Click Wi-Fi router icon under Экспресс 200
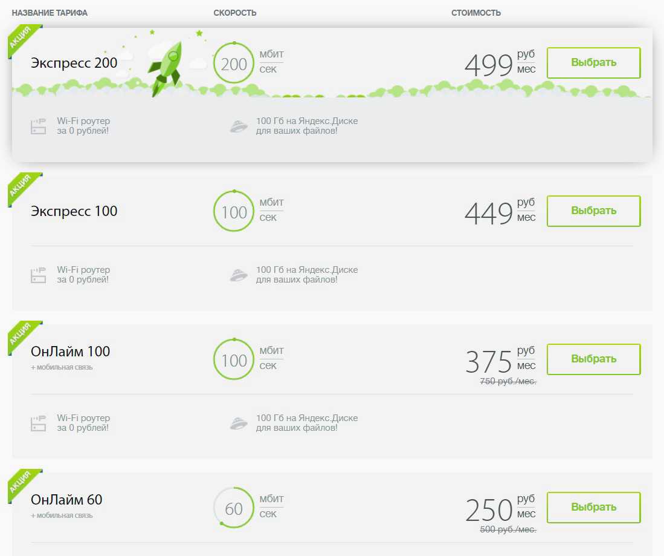The width and height of the screenshot is (664, 556). pos(38,126)
